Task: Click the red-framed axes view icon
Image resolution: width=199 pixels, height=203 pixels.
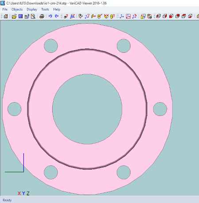Action: [x=128, y=16]
